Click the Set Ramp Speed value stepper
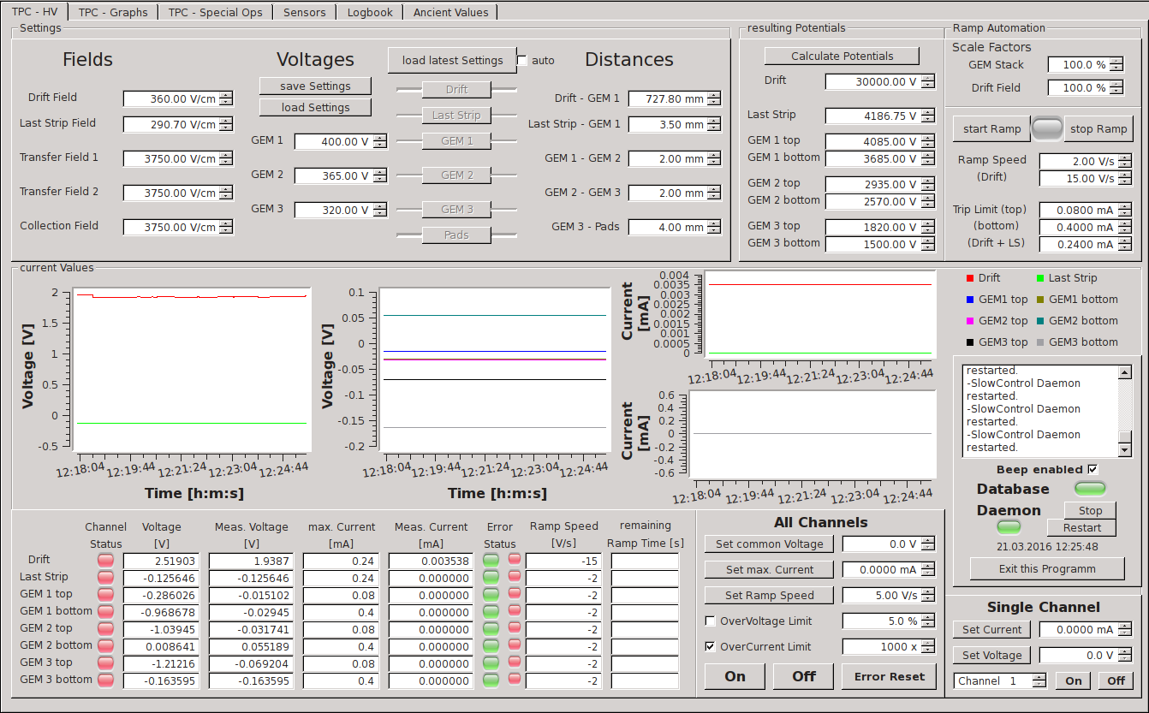The width and height of the screenshot is (1149, 713). (x=928, y=595)
